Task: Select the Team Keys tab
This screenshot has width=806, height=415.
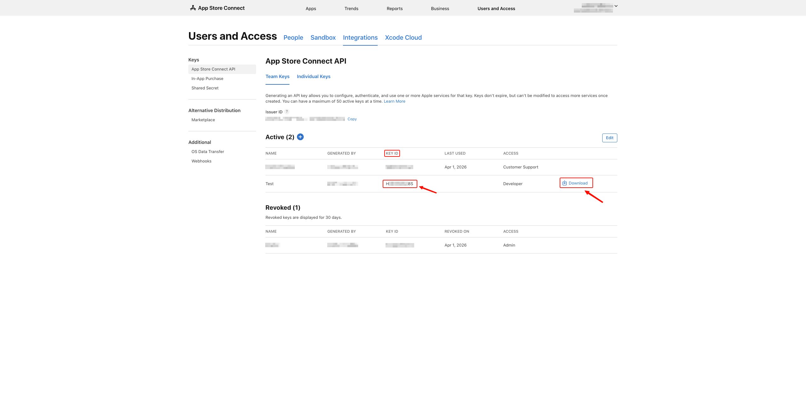Action: (x=277, y=77)
